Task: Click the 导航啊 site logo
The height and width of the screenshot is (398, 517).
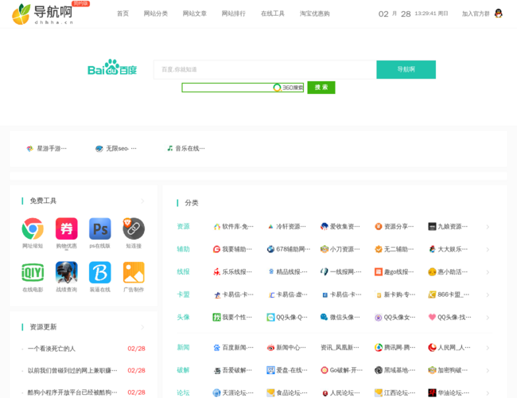Action: (x=42, y=14)
